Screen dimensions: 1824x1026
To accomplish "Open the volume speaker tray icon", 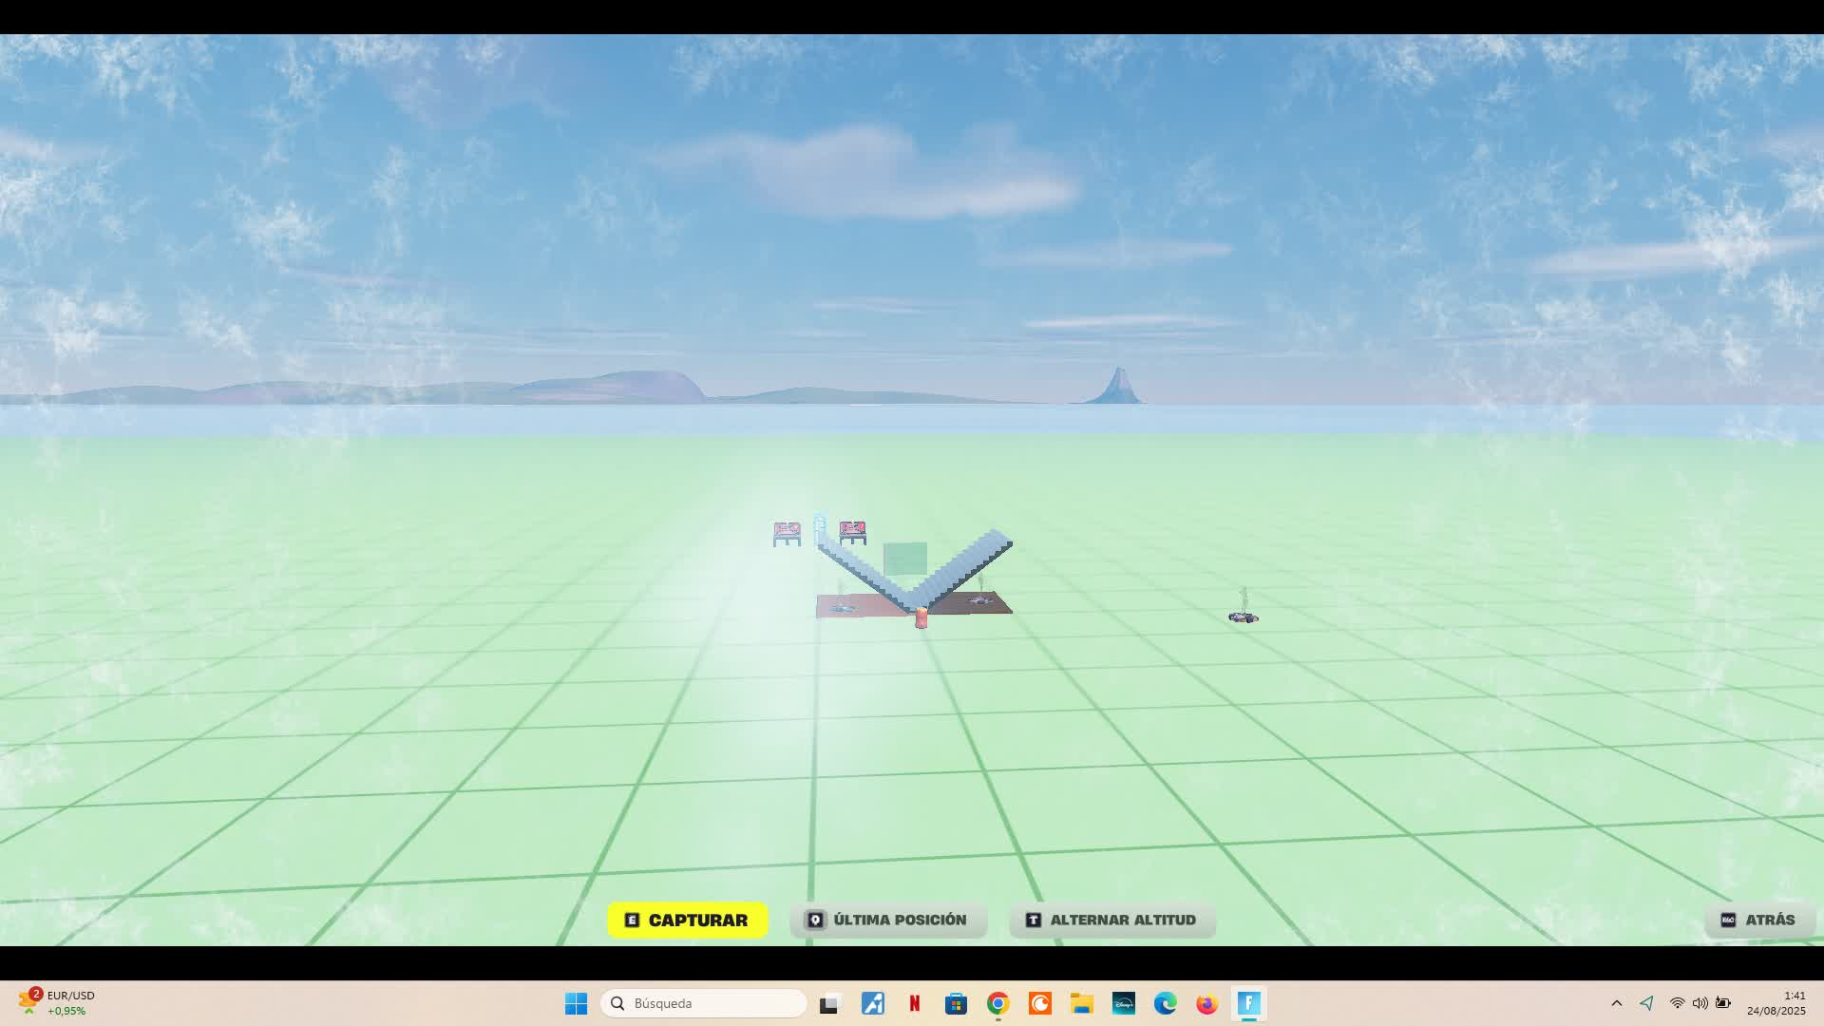I will coord(1700,1003).
